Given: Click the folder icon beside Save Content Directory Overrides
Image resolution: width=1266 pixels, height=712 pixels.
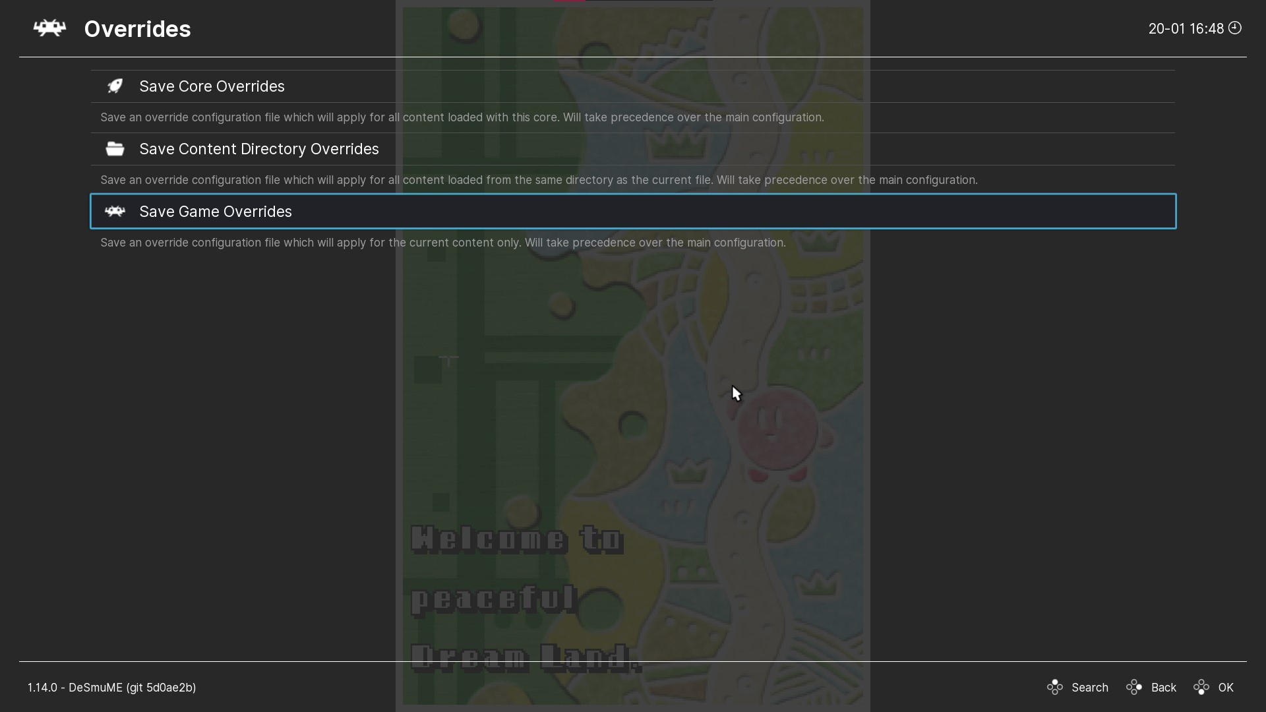Looking at the screenshot, I should (x=115, y=149).
